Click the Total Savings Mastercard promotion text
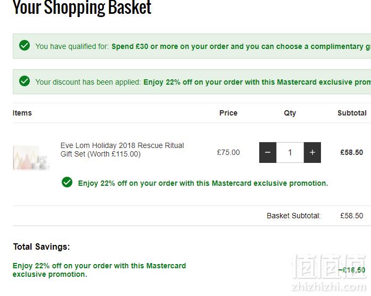This screenshot has height=296, width=371. pyautogui.click(x=99, y=270)
